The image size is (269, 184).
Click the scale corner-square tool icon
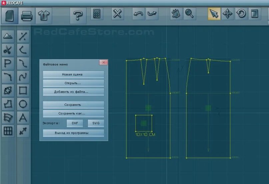click(255, 14)
